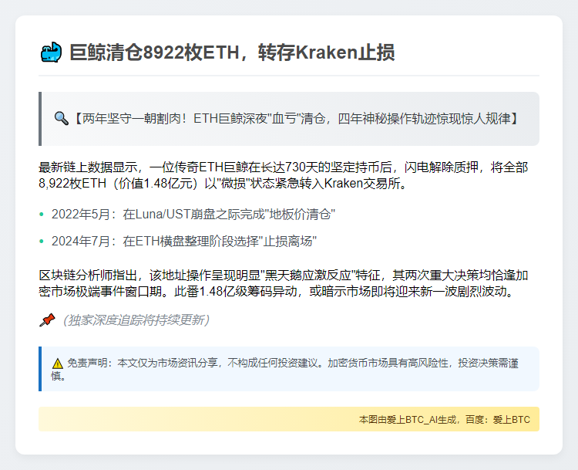578x470 pixels.
Task: Click the red pushpin icon
Action: tap(47, 320)
